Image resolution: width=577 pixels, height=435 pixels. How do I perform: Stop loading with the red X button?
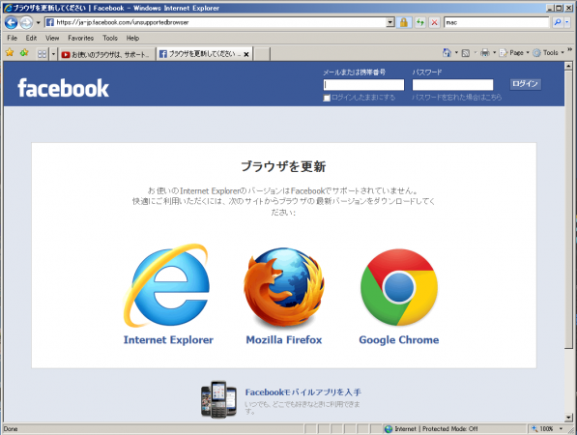(434, 22)
